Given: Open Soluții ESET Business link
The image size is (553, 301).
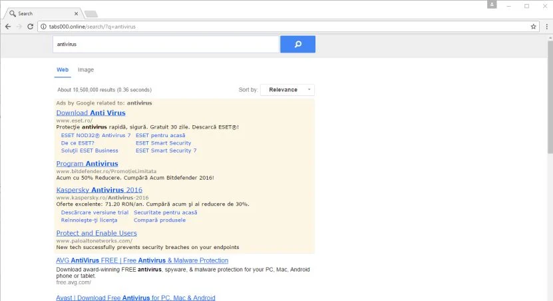Looking at the screenshot, I should [x=90, y=150].
